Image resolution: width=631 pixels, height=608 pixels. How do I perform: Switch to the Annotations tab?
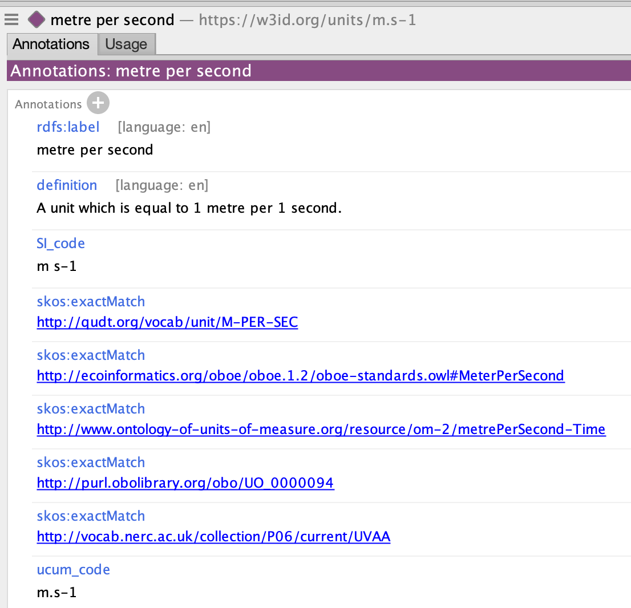point(51,44)
